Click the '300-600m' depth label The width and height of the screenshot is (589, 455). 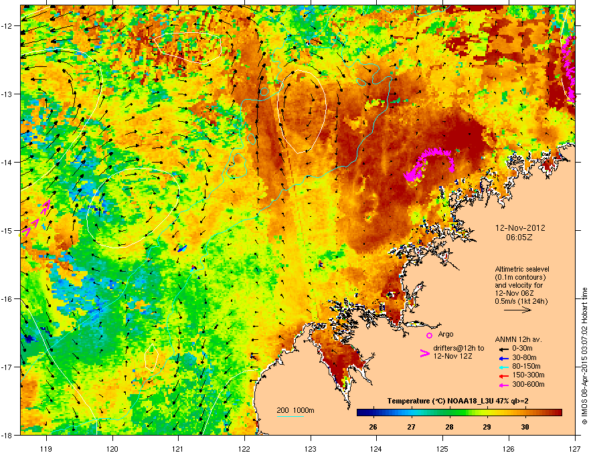(528, 385)
